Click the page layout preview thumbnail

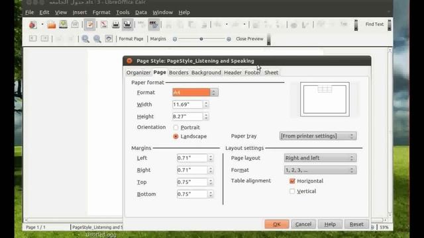tap(325, 99)
